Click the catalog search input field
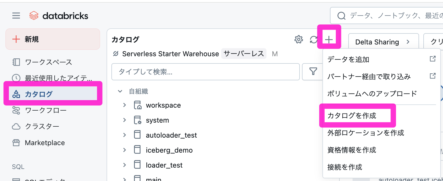This screenshot has width=443, height=181. click(205, 72)
